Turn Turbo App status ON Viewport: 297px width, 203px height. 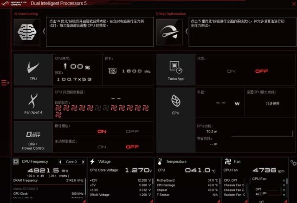coord(231,71)
